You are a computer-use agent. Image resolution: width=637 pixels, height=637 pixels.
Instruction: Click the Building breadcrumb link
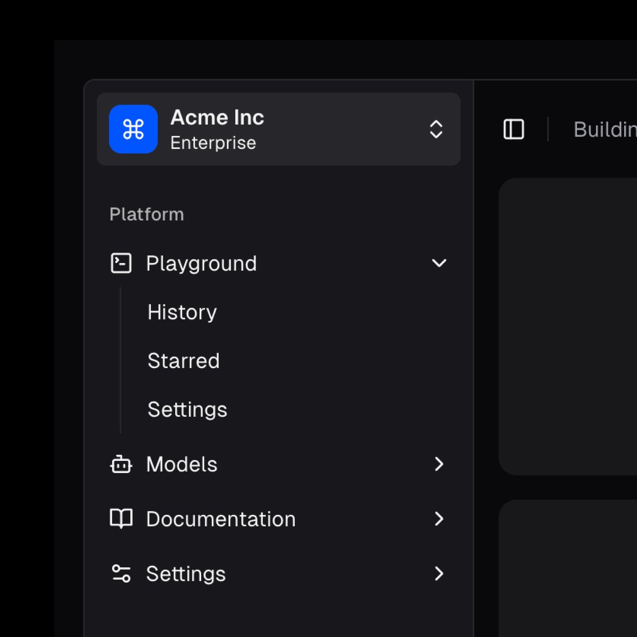click(x=605, y=130)
